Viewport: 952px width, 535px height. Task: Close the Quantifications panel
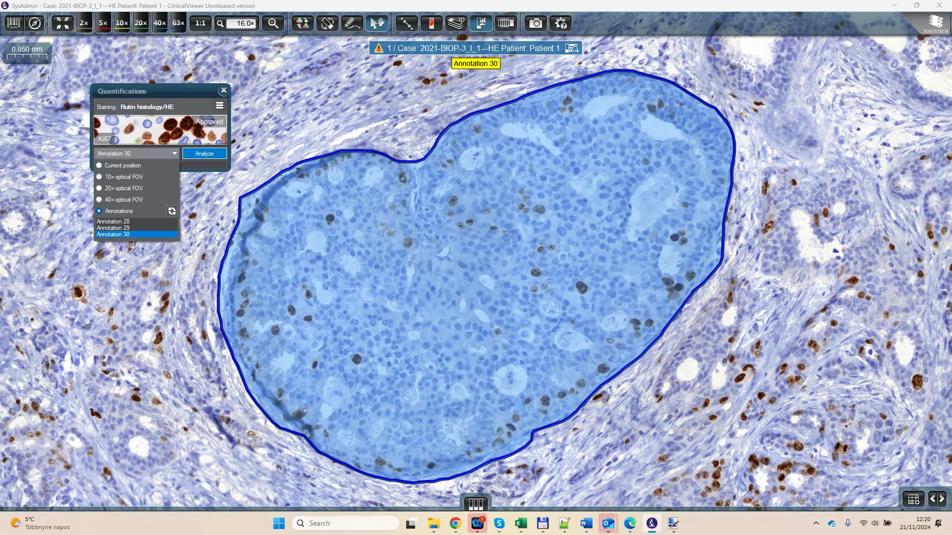(224, 90)
